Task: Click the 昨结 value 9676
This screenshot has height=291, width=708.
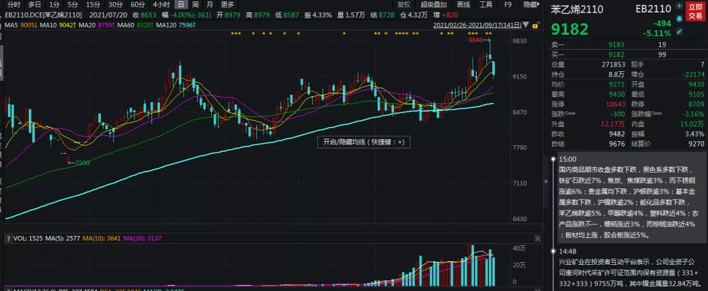Action: coord(616,144)
